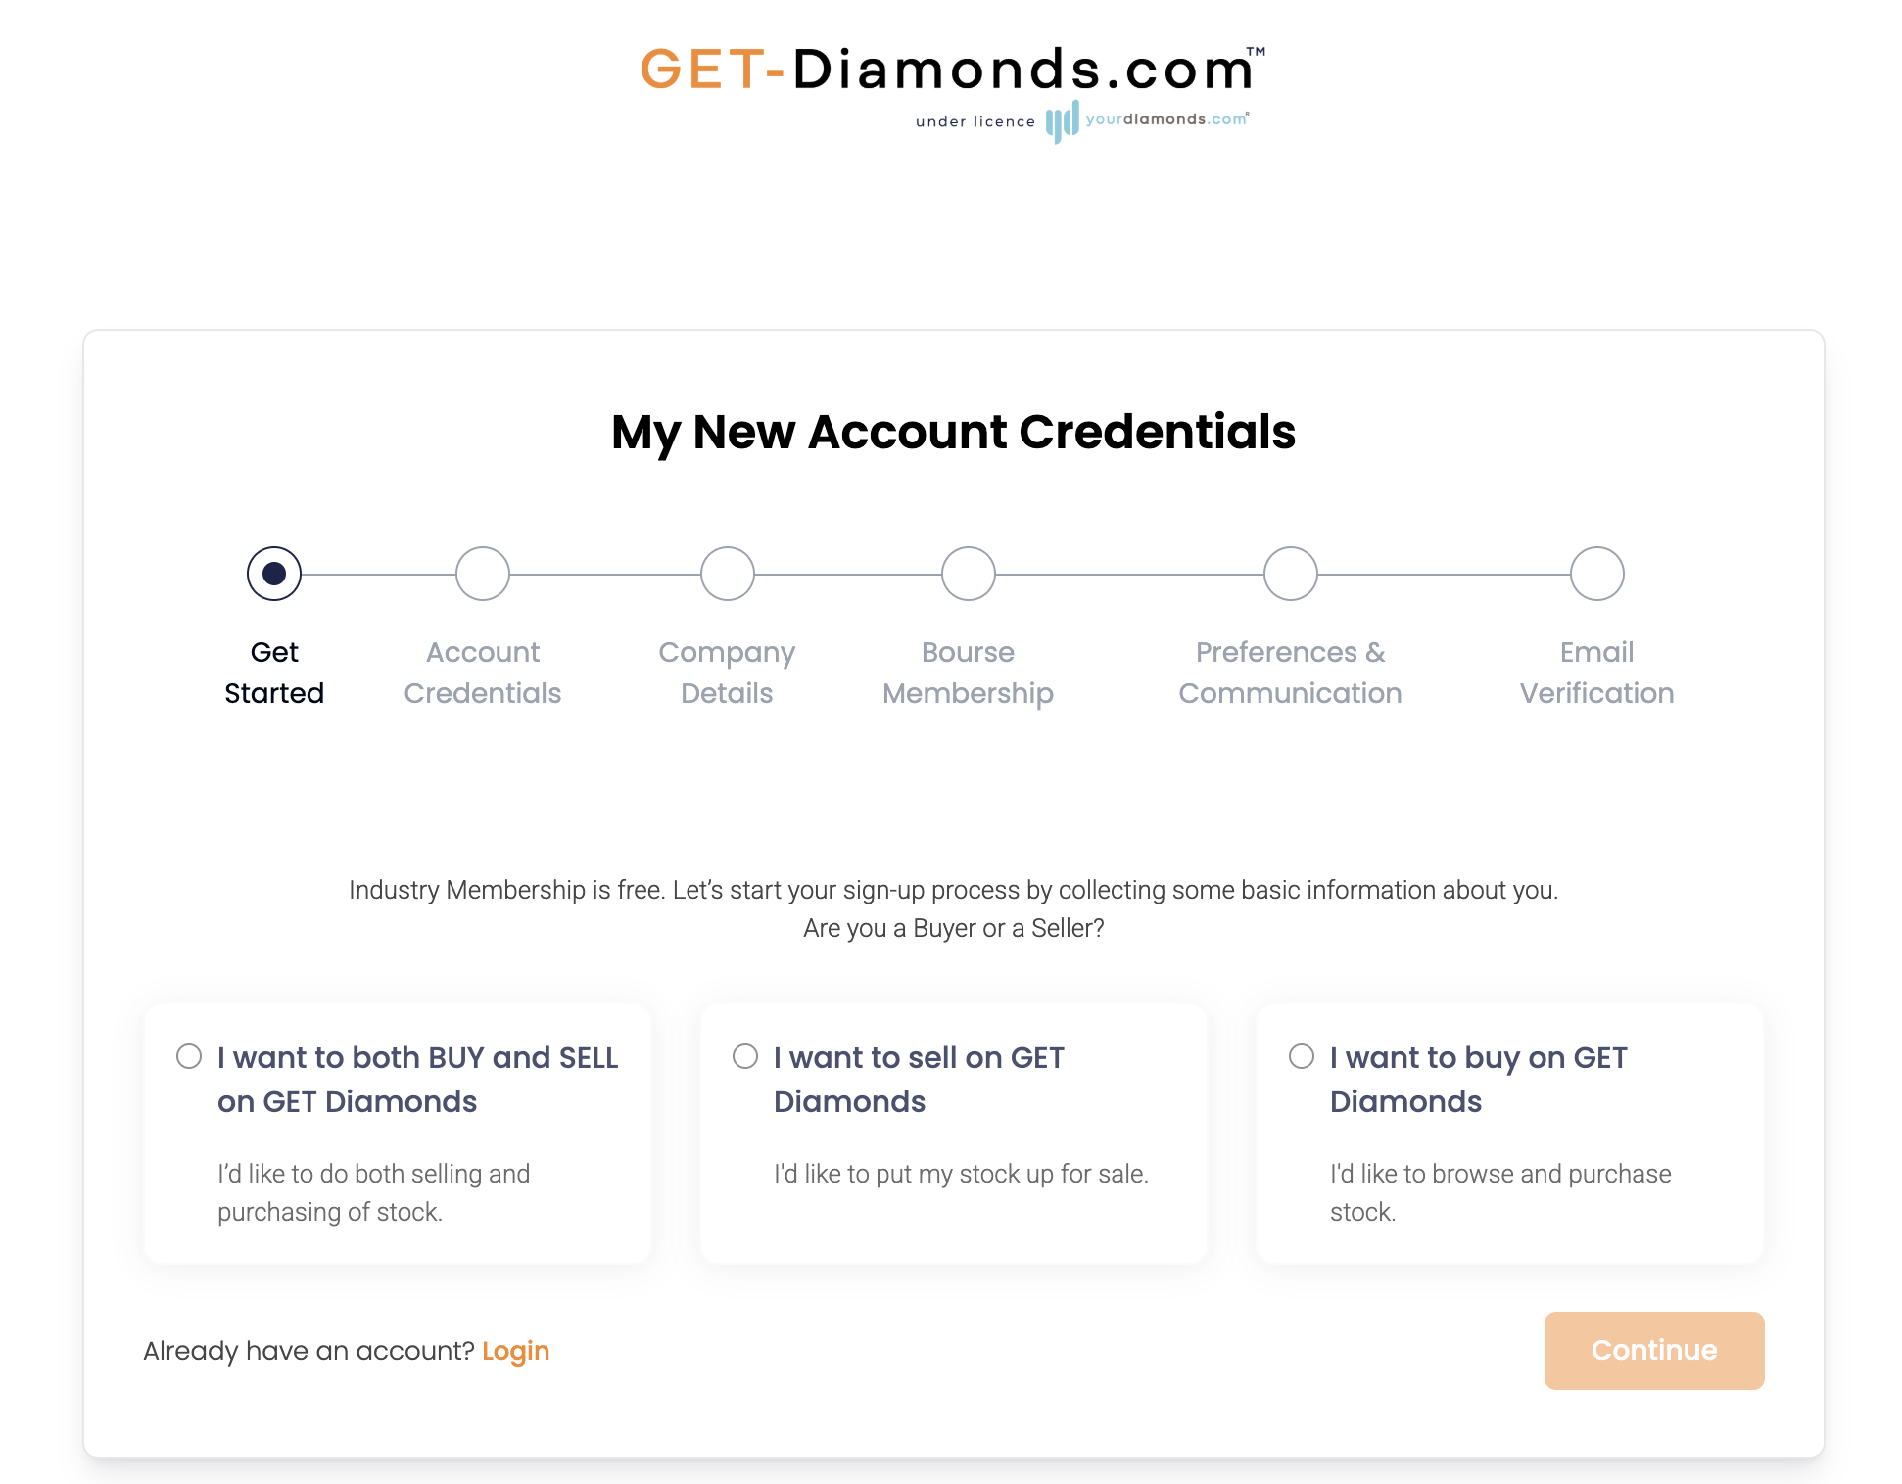Select the buy on GET Diamonds radio
This screenshot has height=1484, width=1902.
pos(1302,1056)
